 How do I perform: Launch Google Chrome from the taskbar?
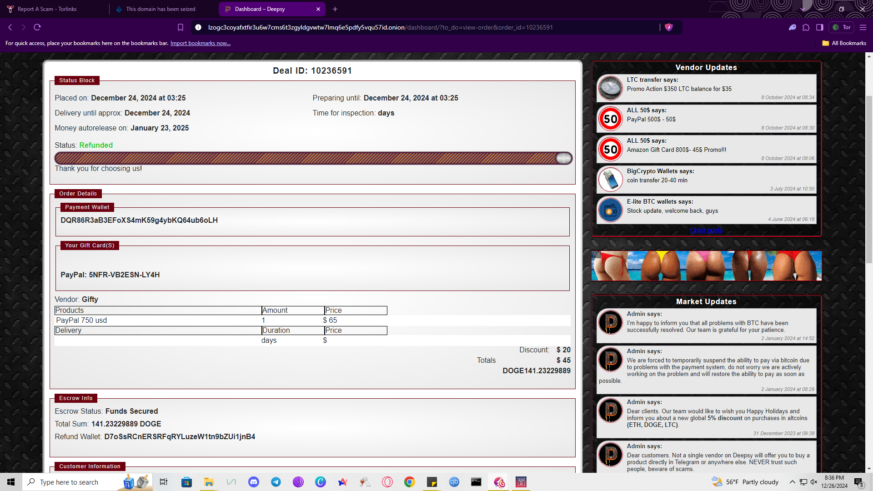tap(410, 482)
